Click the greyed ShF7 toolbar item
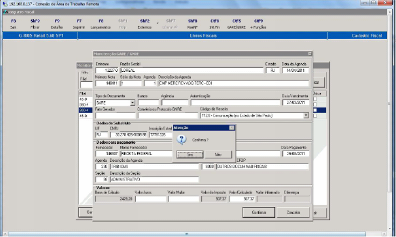The height and width of the screenshot is (237, 396). [171, 24]
